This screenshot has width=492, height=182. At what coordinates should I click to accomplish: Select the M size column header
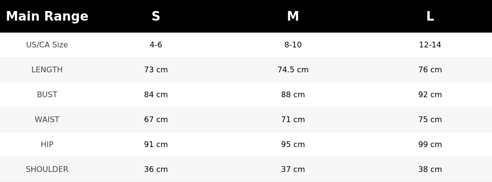pyautogui.click(x=293, y=16)
